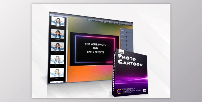Click the orange ring logo on the box
The width and height of the screenshot is (202, 102).
[x=119, y=91]
